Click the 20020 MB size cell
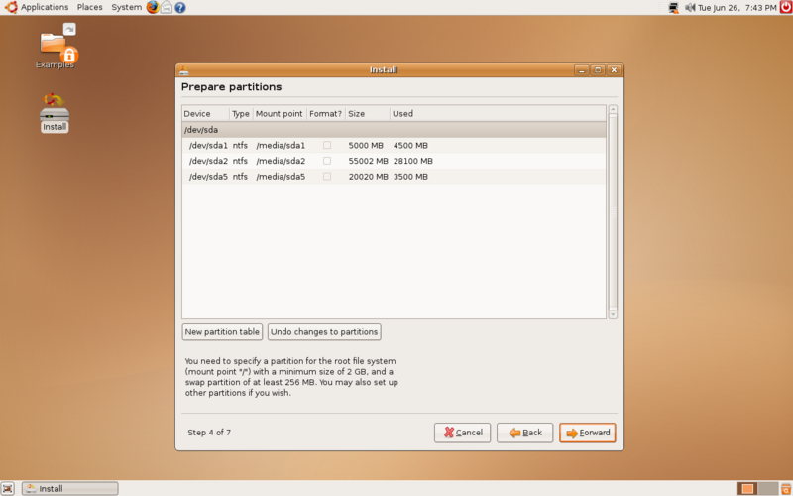Image resolution: width=793 pixels, height=496 pixels. (x=368, y=177)
